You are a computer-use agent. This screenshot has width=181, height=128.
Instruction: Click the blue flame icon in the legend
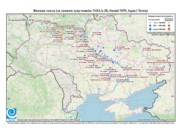tap(150, 29)
